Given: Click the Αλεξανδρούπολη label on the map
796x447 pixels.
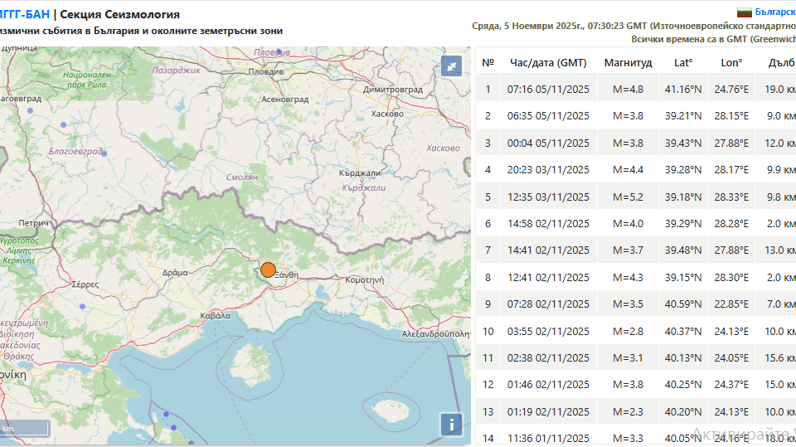Looking at the screenshot, I should (435, 333).
